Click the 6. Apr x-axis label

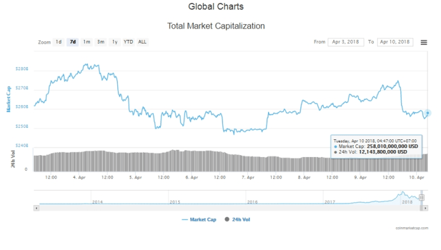coord(192,177)
